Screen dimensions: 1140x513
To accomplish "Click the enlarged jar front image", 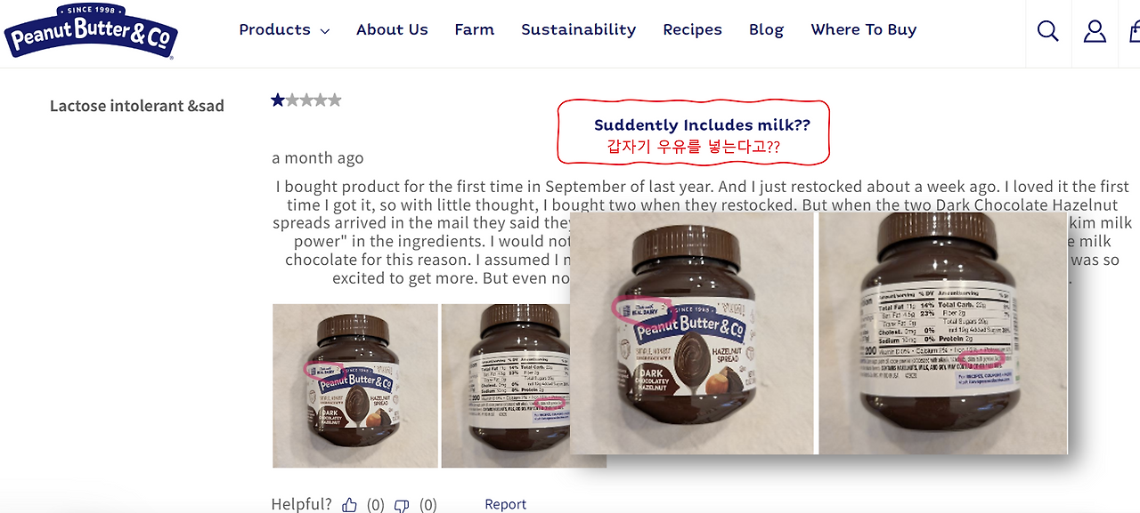I will tap(692, 333).
